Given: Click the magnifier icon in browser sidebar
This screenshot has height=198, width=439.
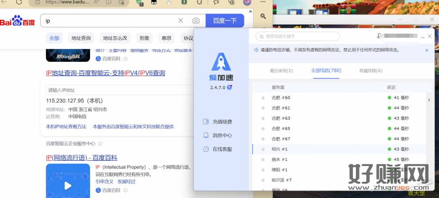Looking at the screenshot, I should (263, 16).
